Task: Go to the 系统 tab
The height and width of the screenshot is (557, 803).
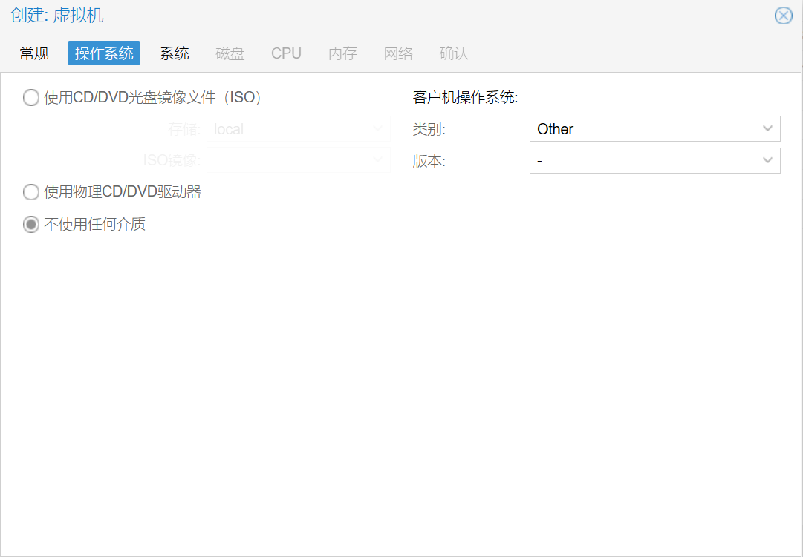Action: point(175,53)
